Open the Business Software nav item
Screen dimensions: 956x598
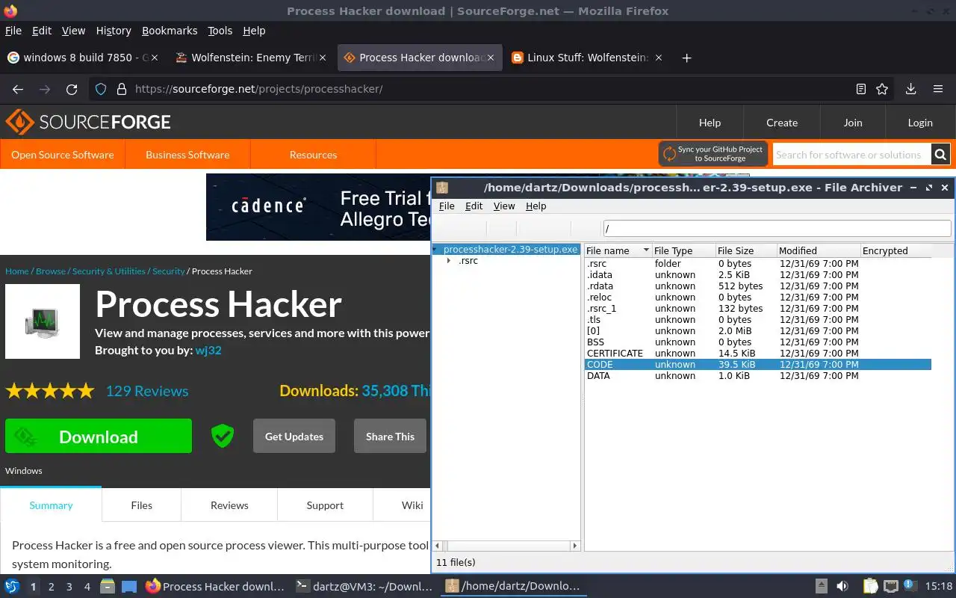187,155
